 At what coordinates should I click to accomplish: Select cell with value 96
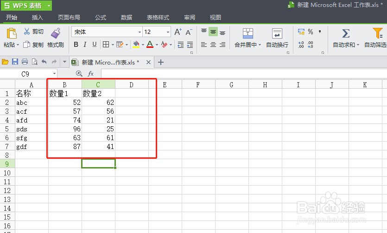point(65,129)
